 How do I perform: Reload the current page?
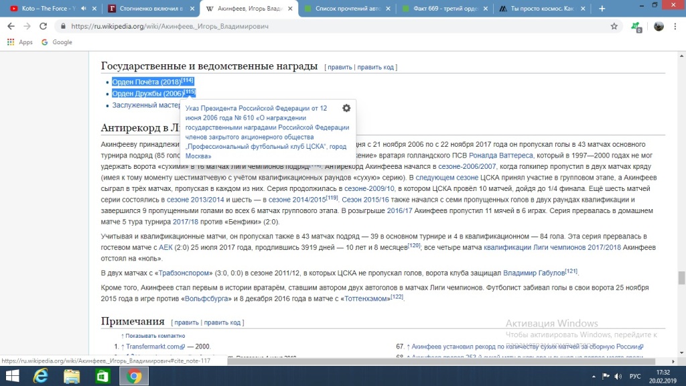[43, 26]
